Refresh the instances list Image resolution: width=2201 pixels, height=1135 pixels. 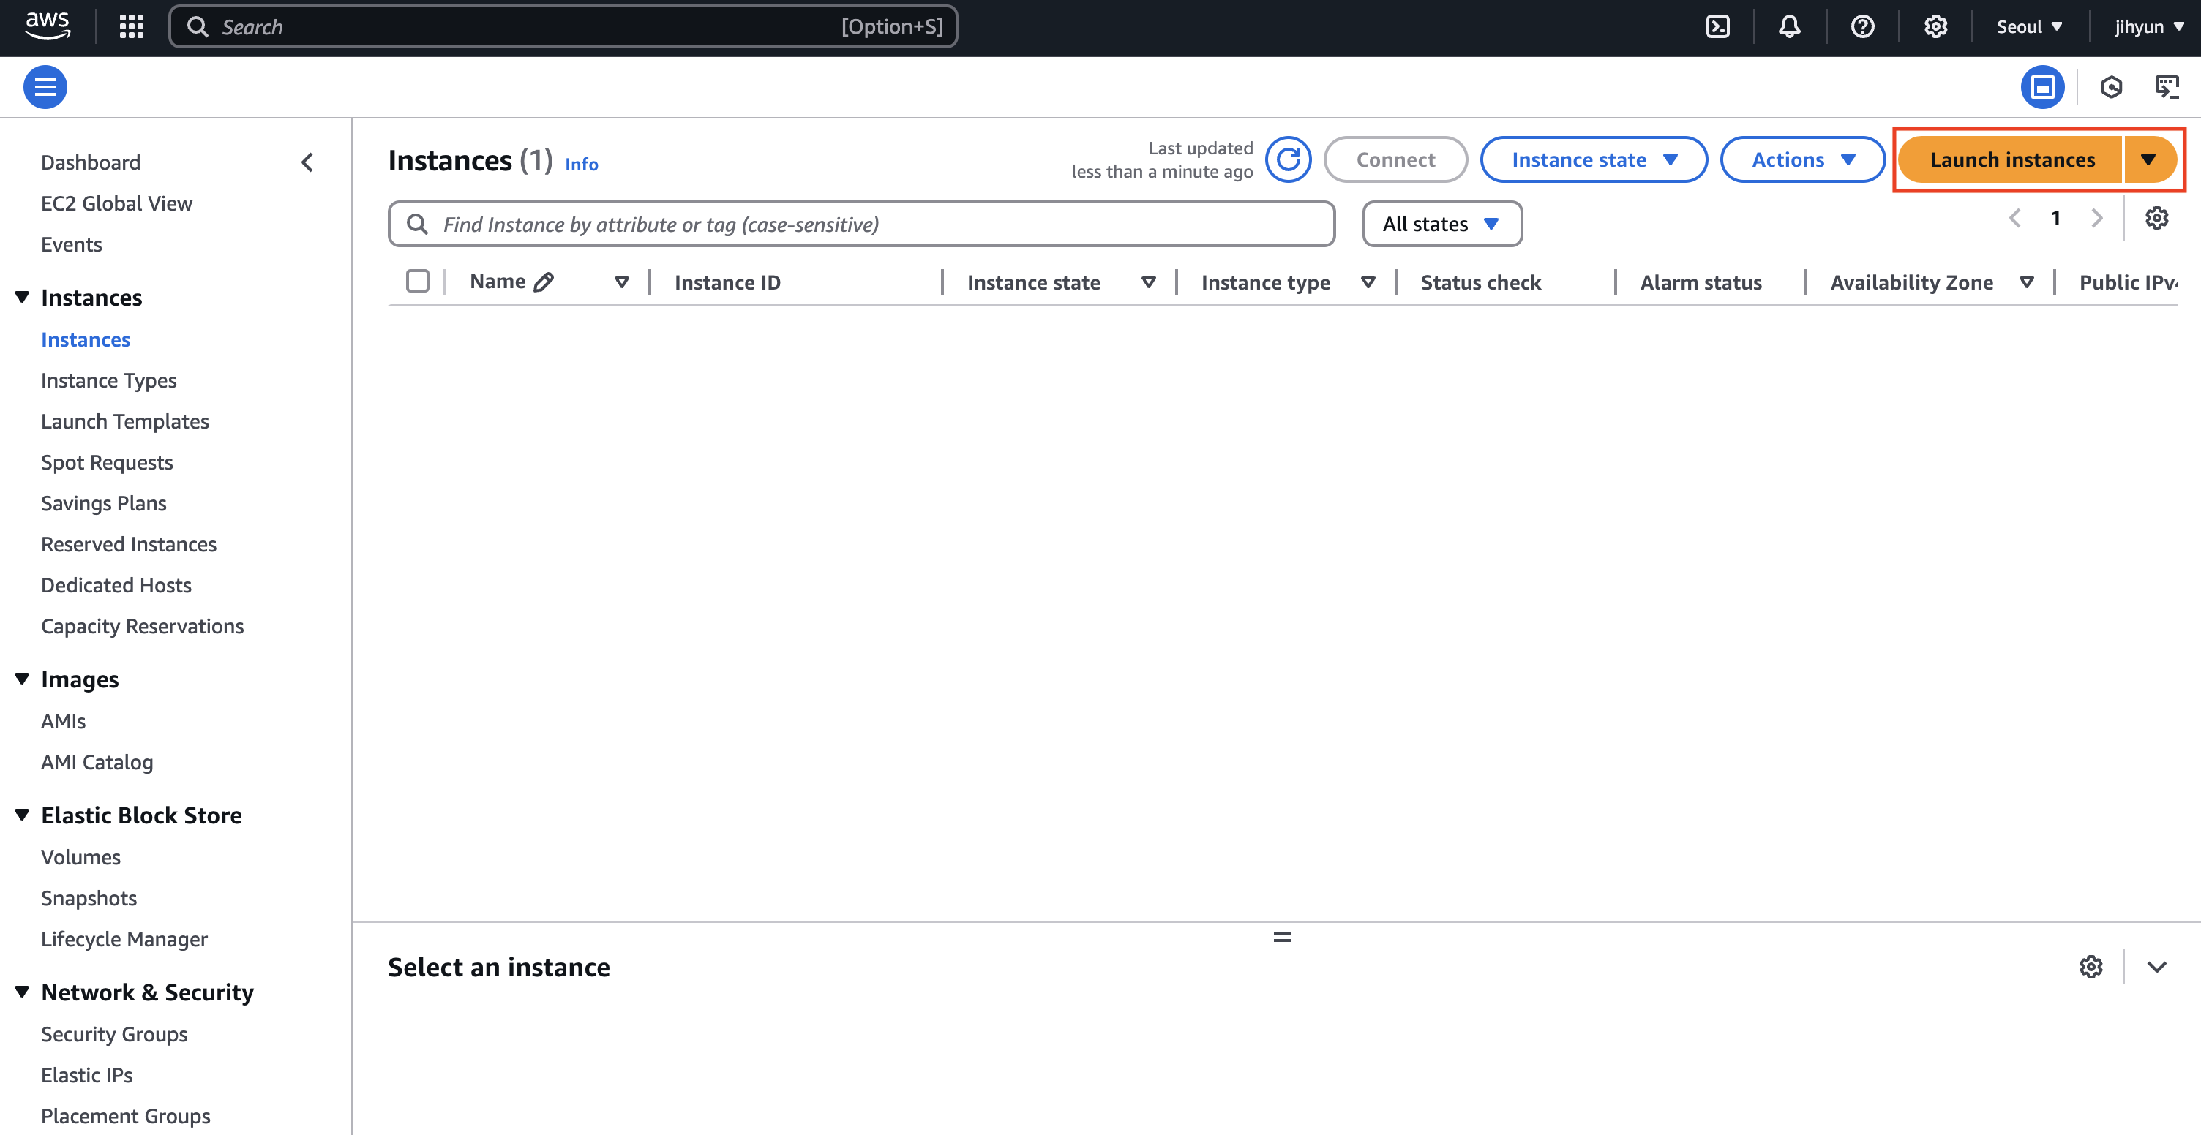1288,159
